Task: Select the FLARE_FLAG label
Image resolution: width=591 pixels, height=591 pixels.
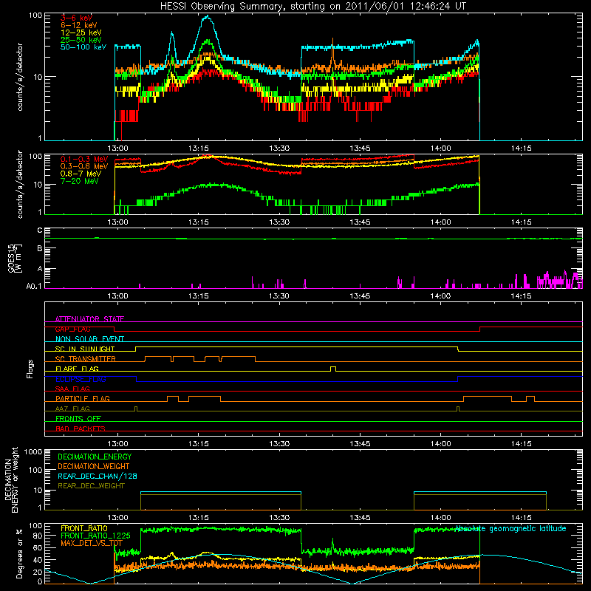Action: pyautogui.click(x=77, y=369)
